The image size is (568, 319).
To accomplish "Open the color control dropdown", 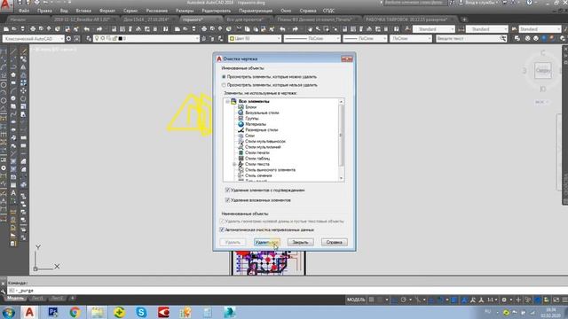I will click(255, 39).
